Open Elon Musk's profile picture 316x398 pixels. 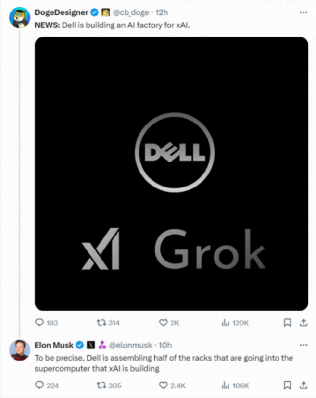coord(19,350)
